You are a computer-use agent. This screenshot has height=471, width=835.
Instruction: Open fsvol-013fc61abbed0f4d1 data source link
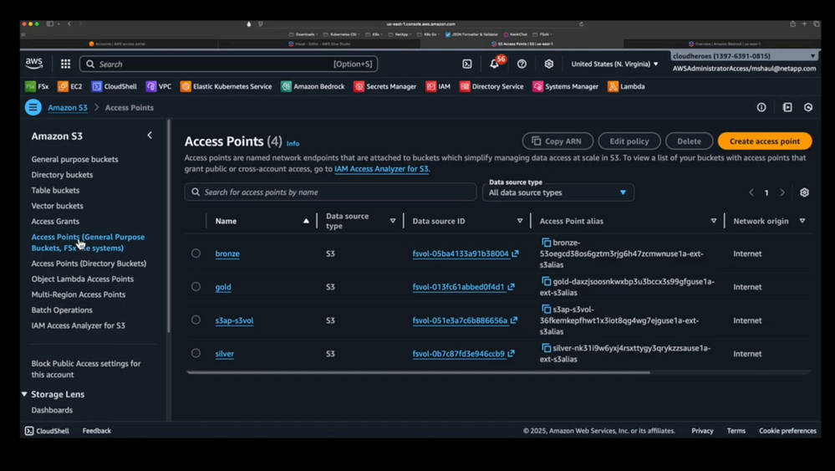(x=463, y=287)
